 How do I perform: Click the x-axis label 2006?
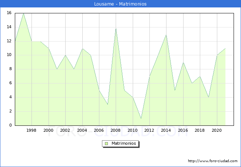99,130
